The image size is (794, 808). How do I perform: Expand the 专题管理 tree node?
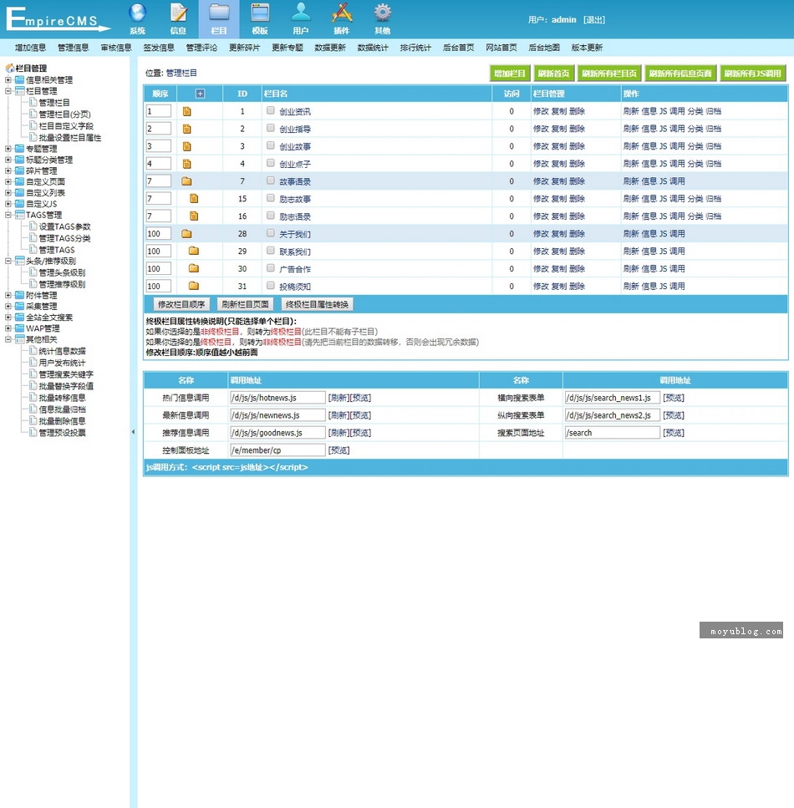click(x=8, y=149)
